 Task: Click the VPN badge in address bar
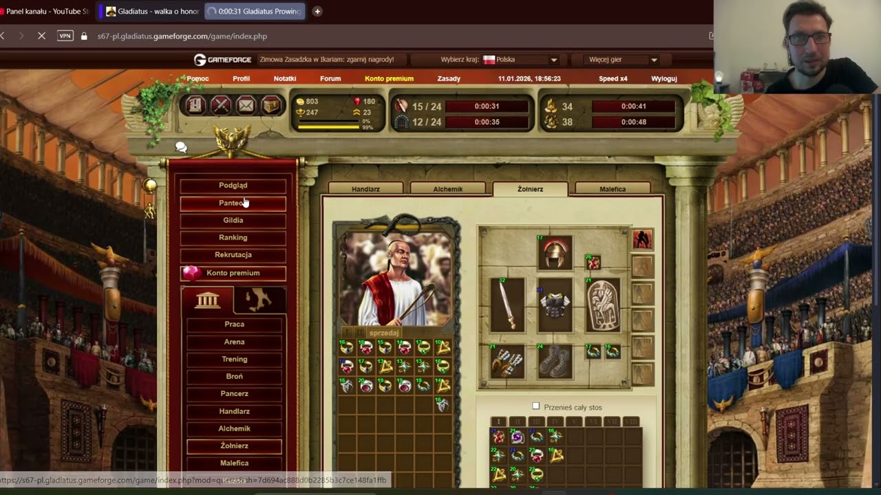[65, 36]
